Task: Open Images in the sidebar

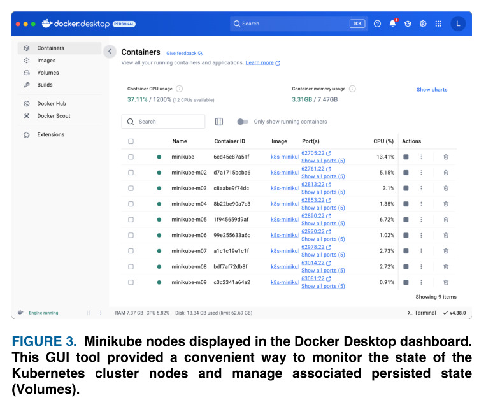Action: tap(46, 61)
